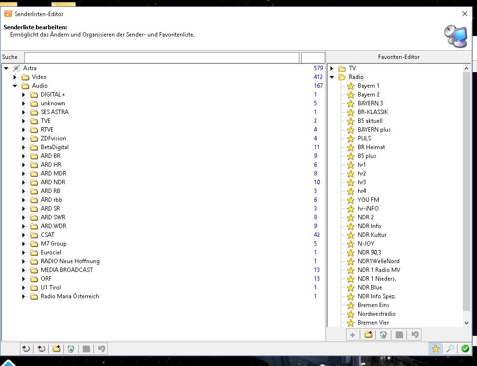Click the folder icon of the Video node
477x366 pixels.
pyautogui.click(x=25, y=77)
